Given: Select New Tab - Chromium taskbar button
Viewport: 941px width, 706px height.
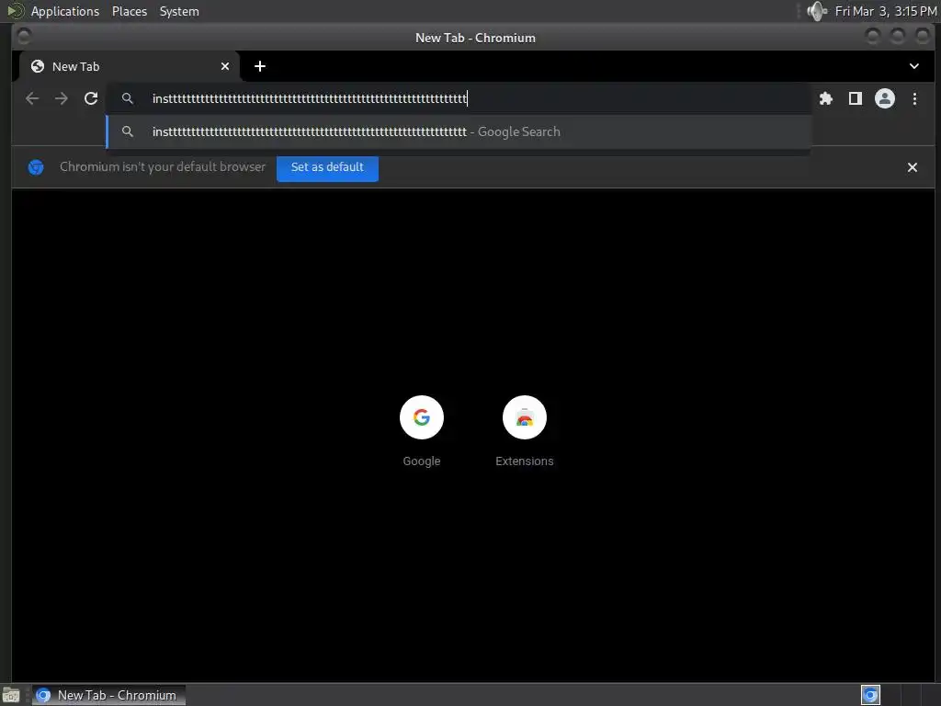Looking at the screenshot, I should tap(108, 695).
